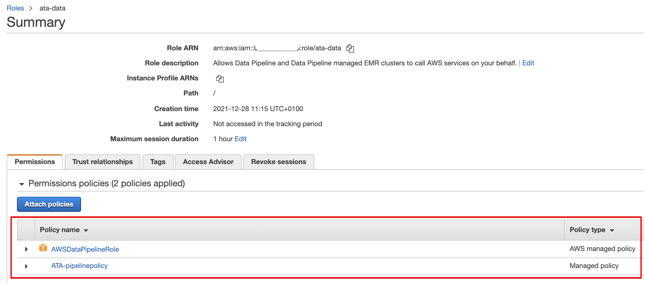Sort by the Policy type column

point(592,230)
